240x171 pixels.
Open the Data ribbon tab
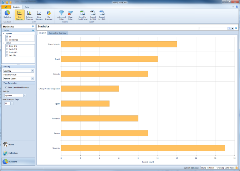tap(27, 7)
